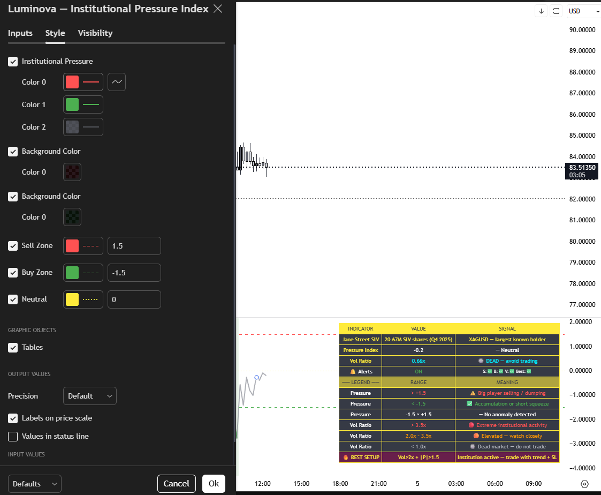Click the Cancel button

[x=176, y=484]
